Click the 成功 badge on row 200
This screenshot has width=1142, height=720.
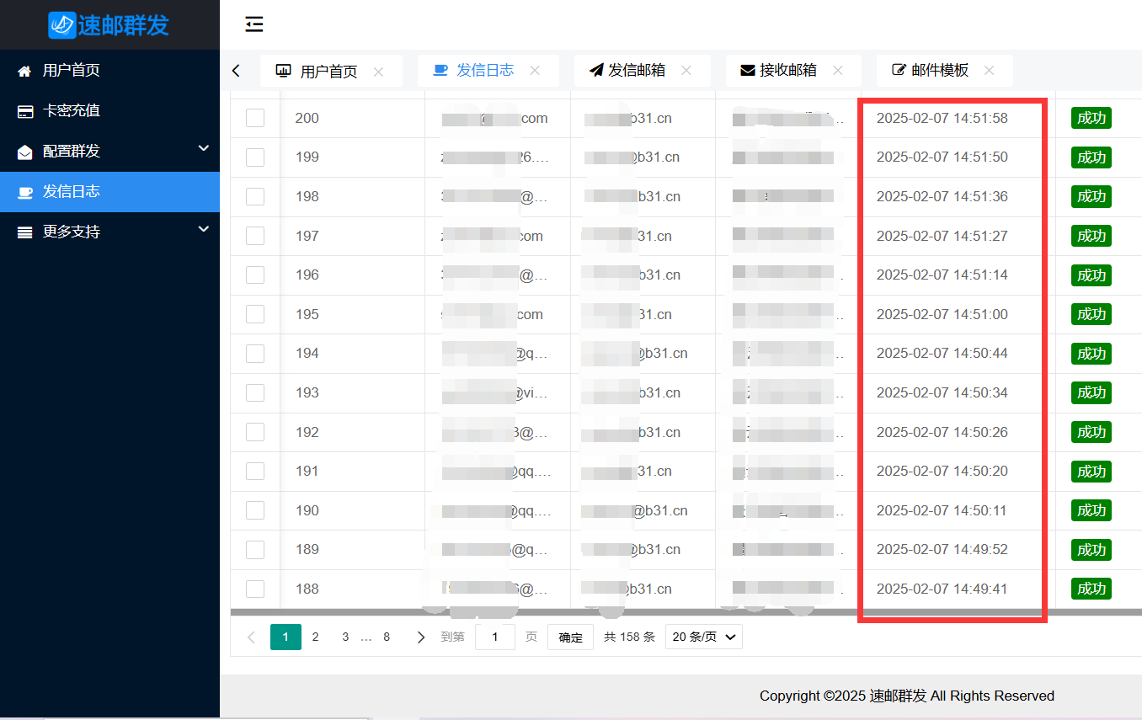(1091, 118)
